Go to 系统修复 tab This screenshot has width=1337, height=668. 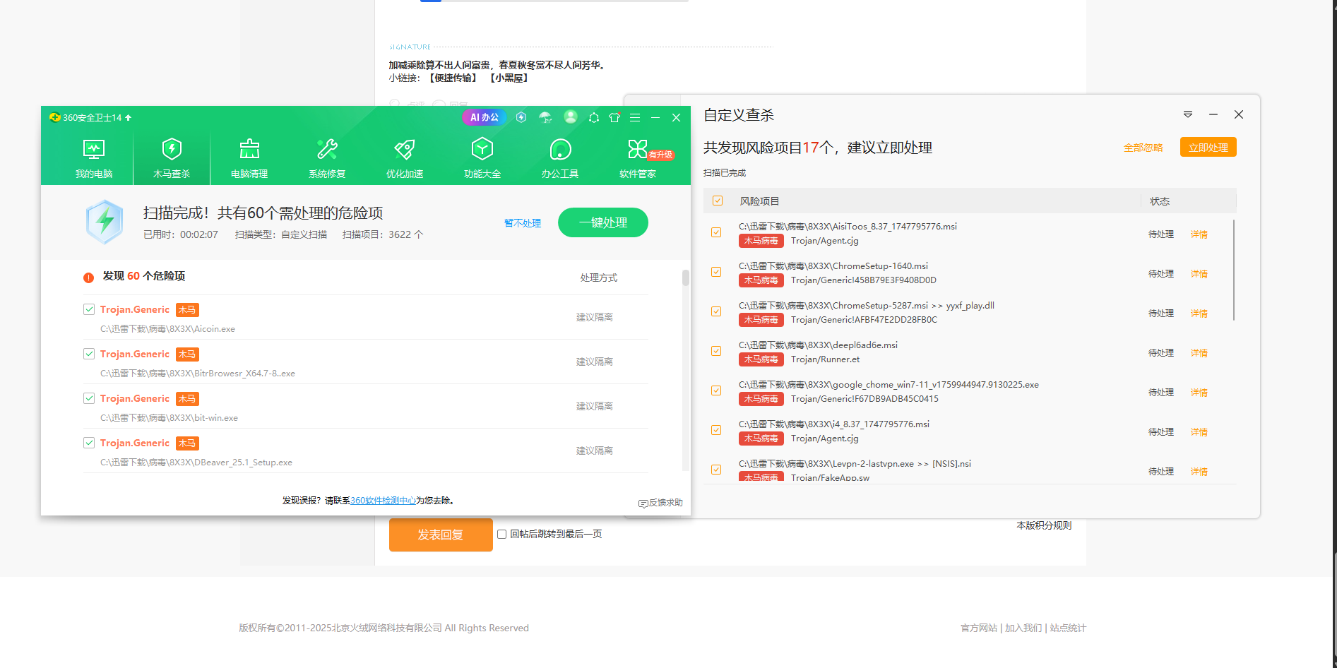[327, 158]
